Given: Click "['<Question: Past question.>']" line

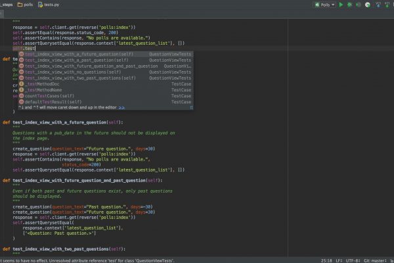Looking at the screenshot, I should pyautogui.click(x=59, y=233).
